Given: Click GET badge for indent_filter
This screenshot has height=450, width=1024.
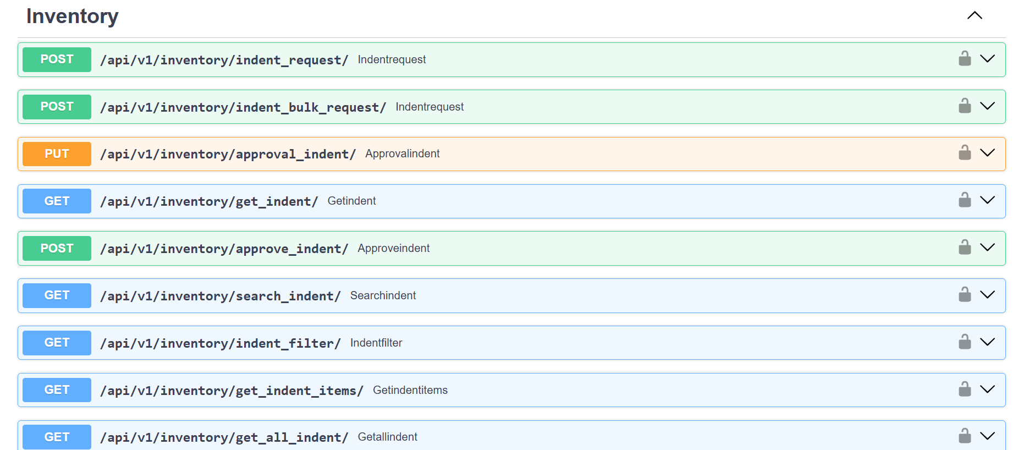Looking at the screenshot, I should pyautogui.click(x=57, y=343).
